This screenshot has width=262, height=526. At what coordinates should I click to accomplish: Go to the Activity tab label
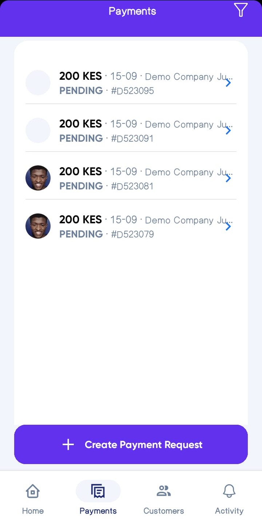[229, 511]
